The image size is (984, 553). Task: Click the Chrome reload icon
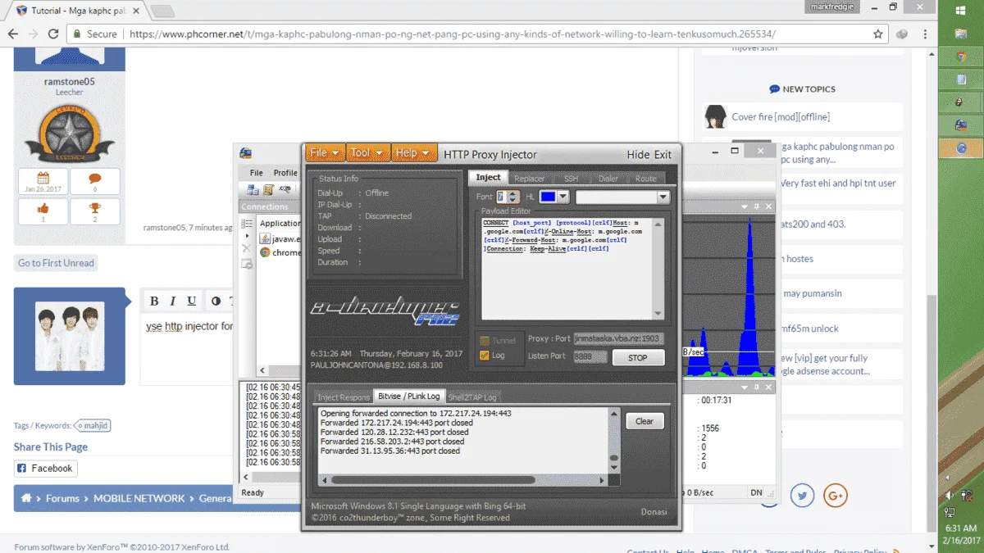[53, 34]
